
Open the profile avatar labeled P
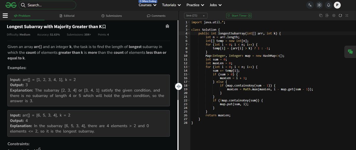337,5
